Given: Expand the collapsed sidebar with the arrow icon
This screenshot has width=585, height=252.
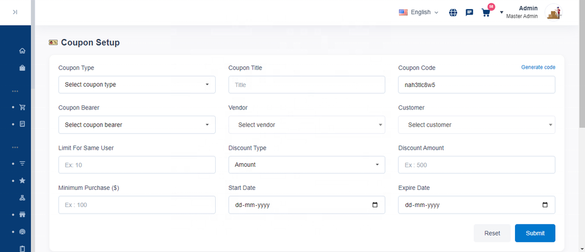Looking at the screenshot, I should coord(15,12).
